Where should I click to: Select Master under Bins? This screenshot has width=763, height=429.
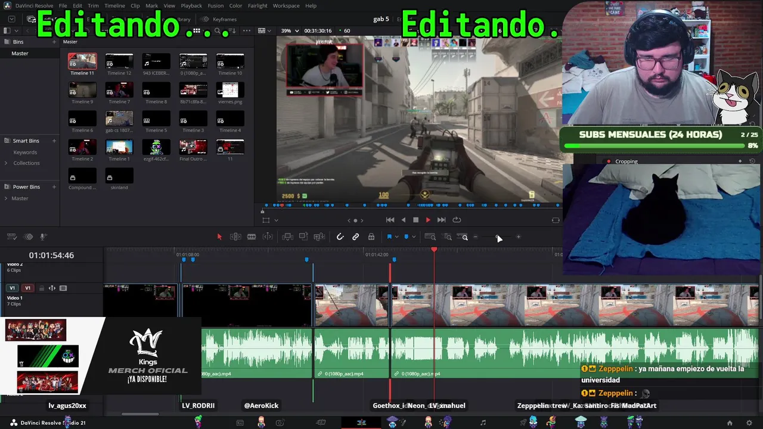tap(20, 53)
